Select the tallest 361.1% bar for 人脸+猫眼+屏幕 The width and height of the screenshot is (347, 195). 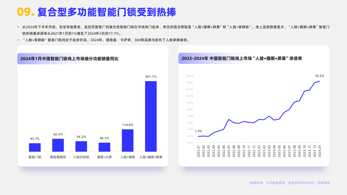151,116
